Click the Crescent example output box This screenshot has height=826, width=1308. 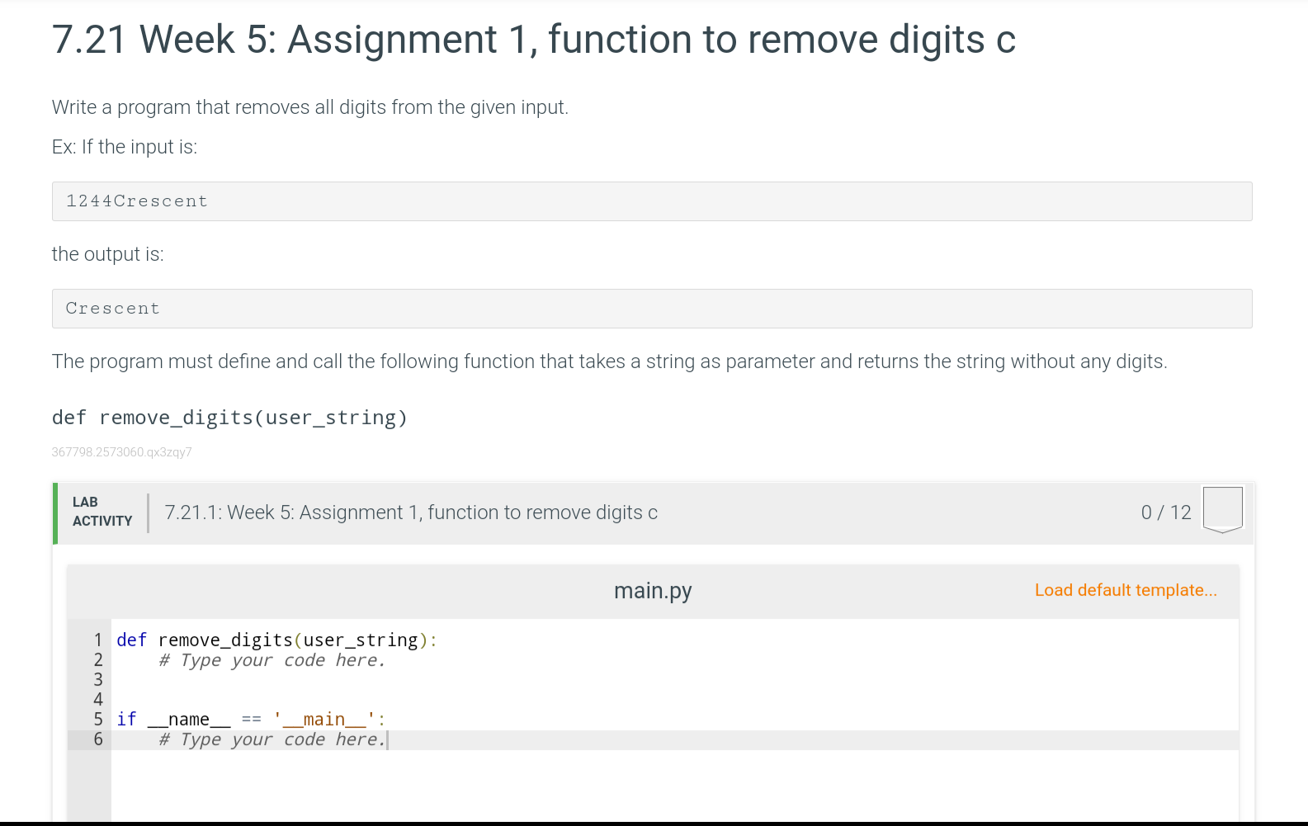[652, 309]
